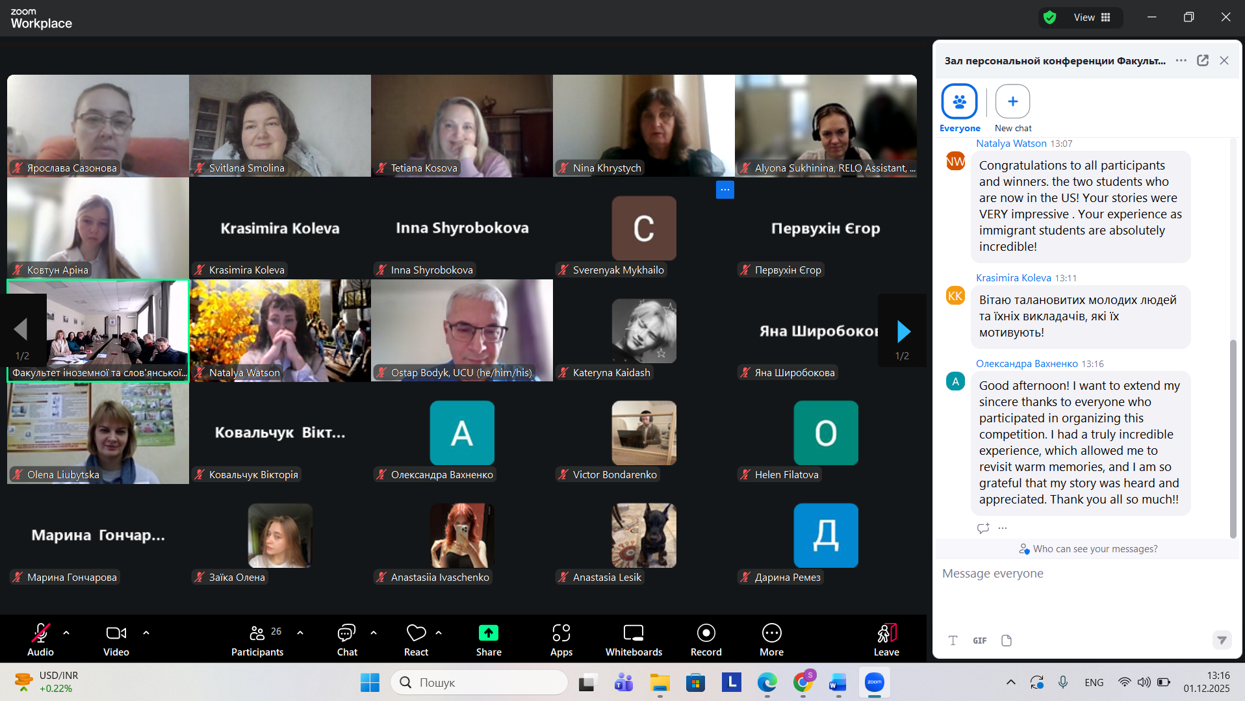Image resolution: width=1245 pixels, height=701 pixels.
Task: Click the Leave meeting button
Action: click(886, 640)
